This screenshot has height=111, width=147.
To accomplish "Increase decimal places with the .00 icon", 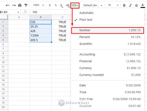I will 68,6.
